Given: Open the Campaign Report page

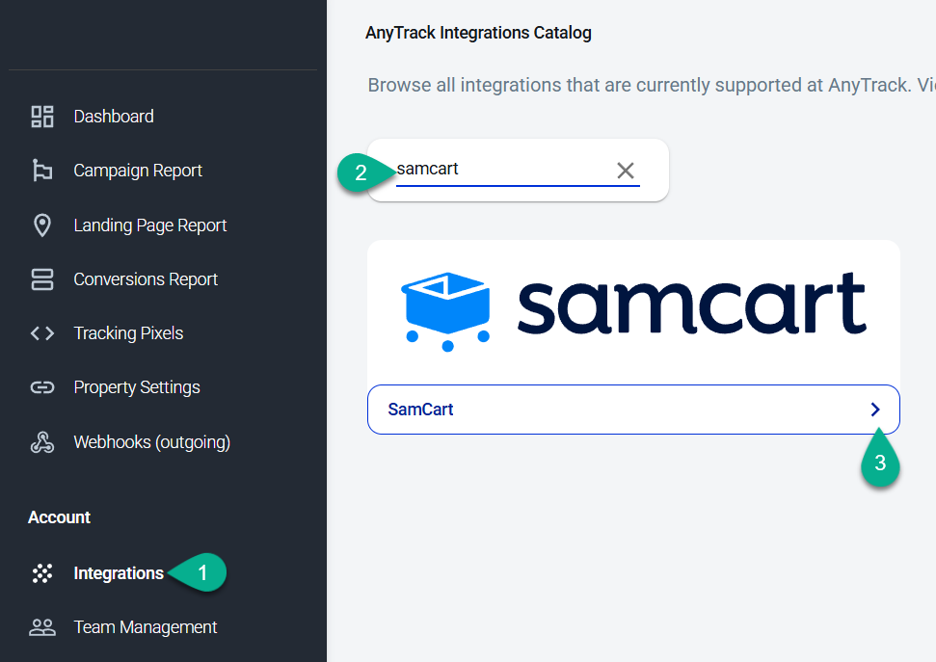Looking at the screenshot, I should [x=138, y=171].
